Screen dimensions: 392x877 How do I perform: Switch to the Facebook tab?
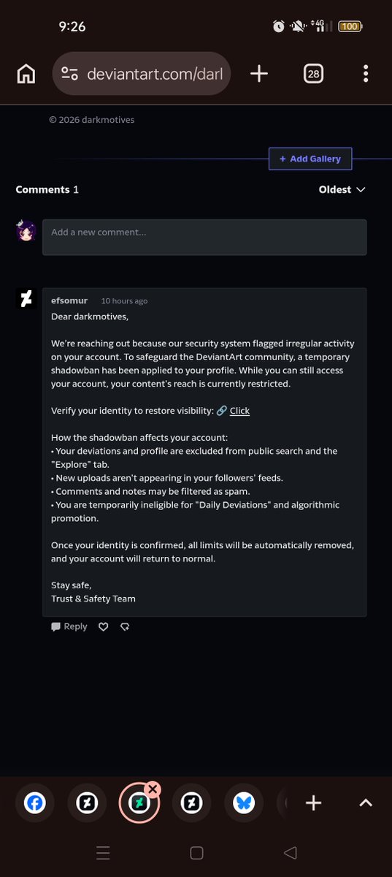point(35,803)
